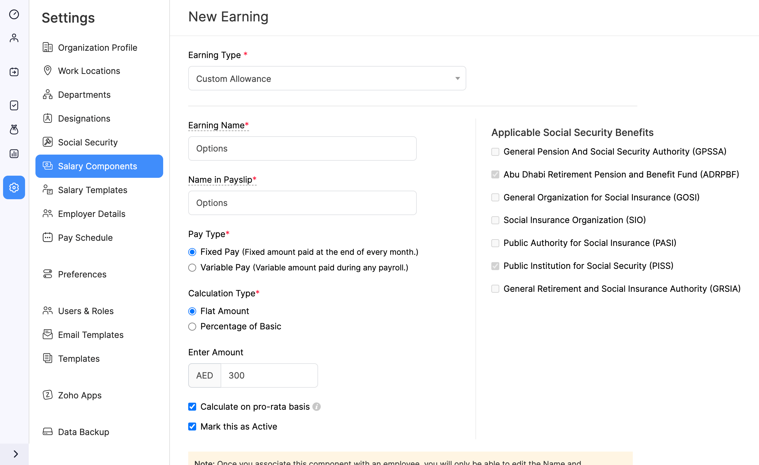Toggle Calculate on pro-rata basis checkbox
759x465 pixels.
(193, 406)
